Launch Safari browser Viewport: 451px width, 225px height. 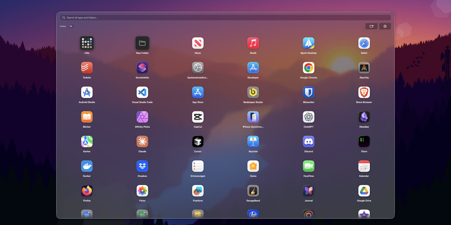point(364,43)
